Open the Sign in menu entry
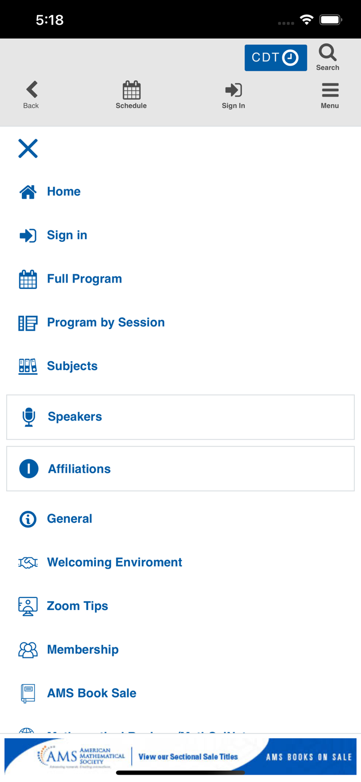 pos(67,235)
